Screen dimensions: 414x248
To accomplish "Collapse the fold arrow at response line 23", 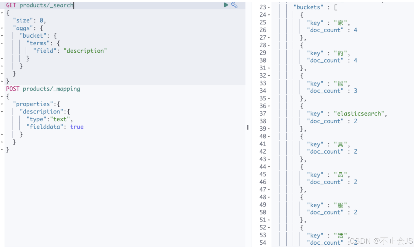I will (269, 7).
